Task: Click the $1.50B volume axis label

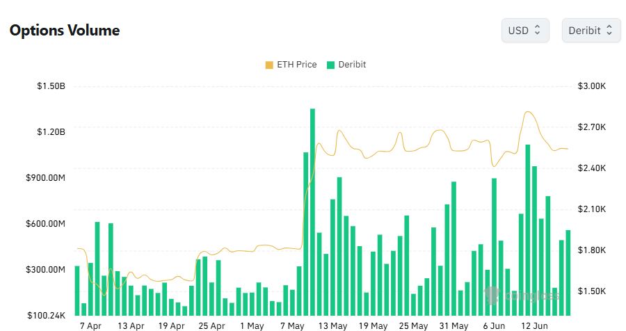Action: (51, 86)
